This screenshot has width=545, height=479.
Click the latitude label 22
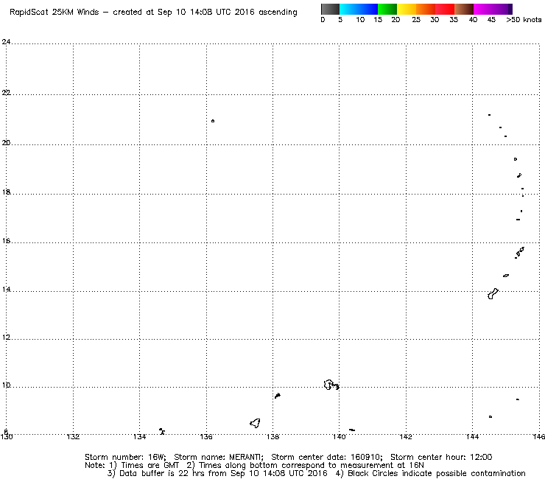tap(6, 93)
